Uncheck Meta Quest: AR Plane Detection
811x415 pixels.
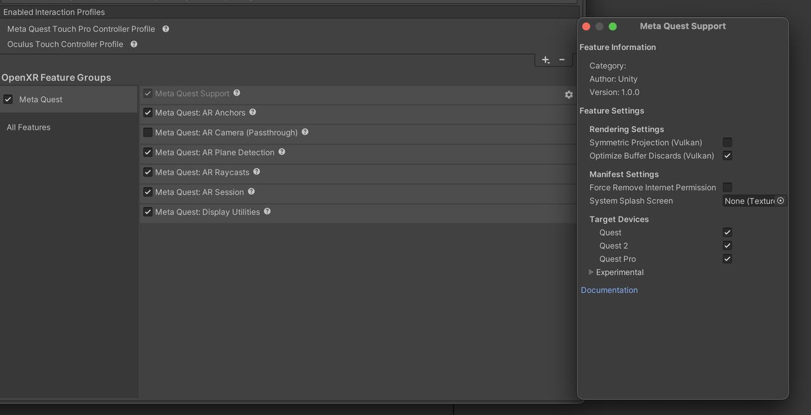click(x=148, y=152)
